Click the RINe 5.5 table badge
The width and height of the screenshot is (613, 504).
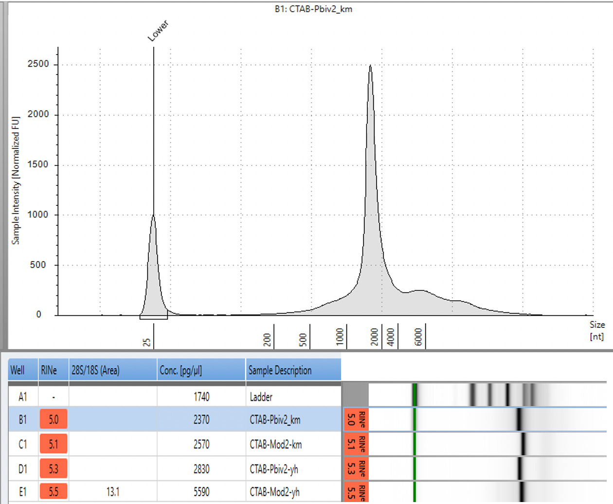click(54, 492)
